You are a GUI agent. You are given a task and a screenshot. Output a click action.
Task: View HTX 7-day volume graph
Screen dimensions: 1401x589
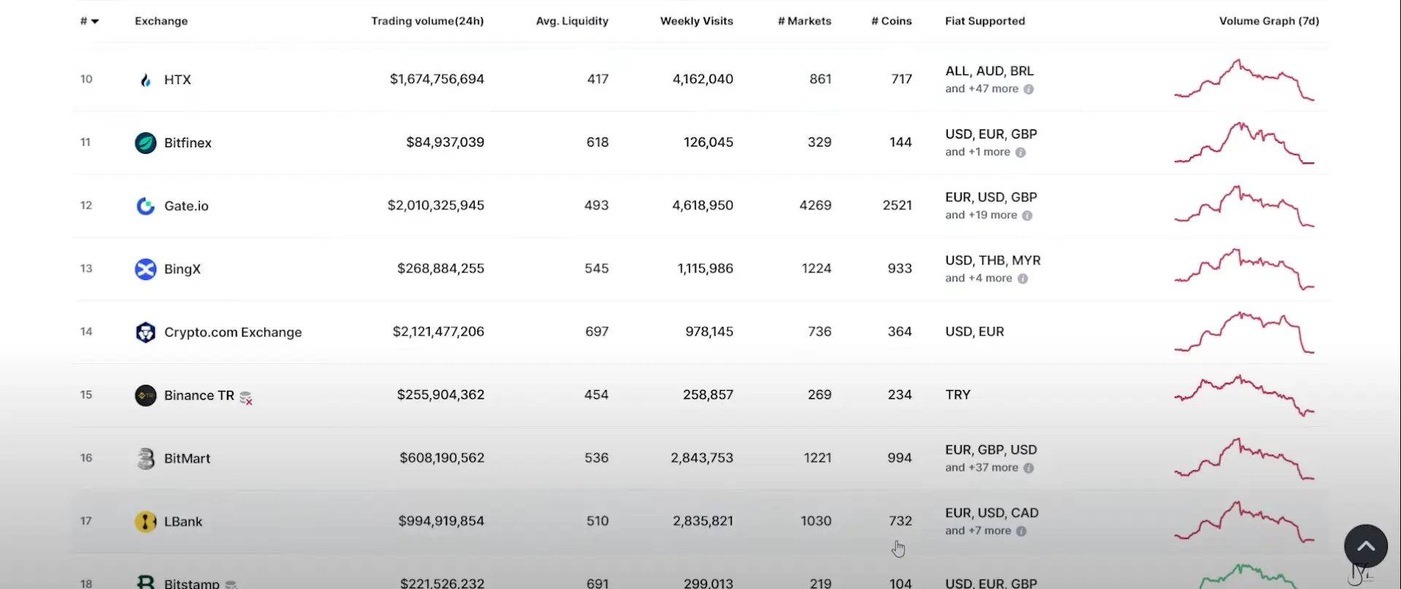(x=1244, y=79)
